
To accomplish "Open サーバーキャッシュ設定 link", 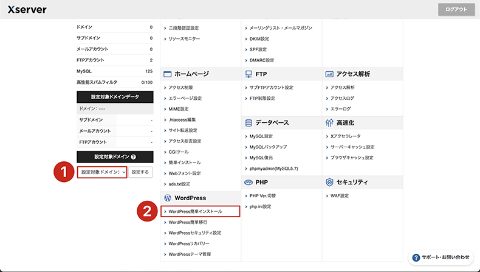I will tap(352, 147).
